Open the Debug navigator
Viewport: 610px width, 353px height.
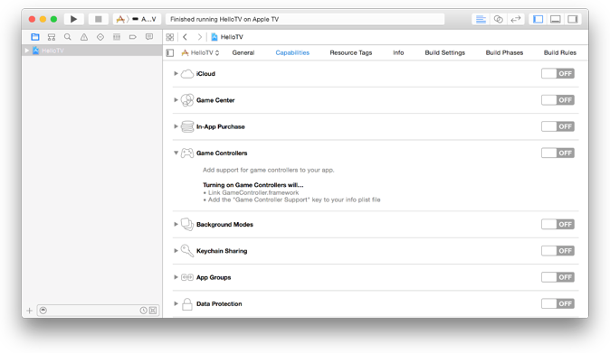[117, 37]
